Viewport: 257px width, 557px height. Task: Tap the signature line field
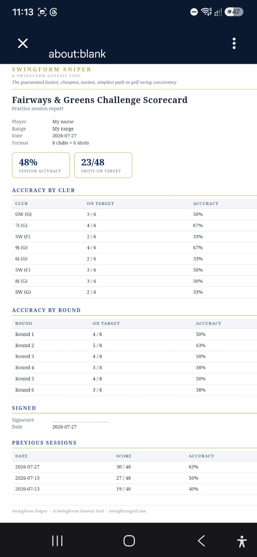pos(81,419)
